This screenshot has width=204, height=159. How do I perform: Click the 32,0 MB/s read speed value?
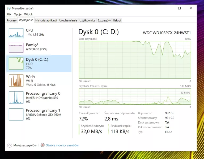pos(91,131)
